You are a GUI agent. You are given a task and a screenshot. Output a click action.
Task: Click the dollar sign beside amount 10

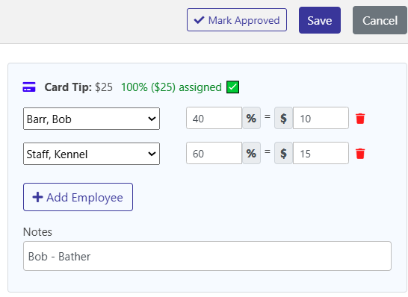[x=284, y=118]
